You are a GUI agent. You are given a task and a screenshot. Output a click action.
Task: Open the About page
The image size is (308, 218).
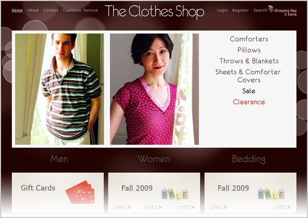[x=33, y=10]
